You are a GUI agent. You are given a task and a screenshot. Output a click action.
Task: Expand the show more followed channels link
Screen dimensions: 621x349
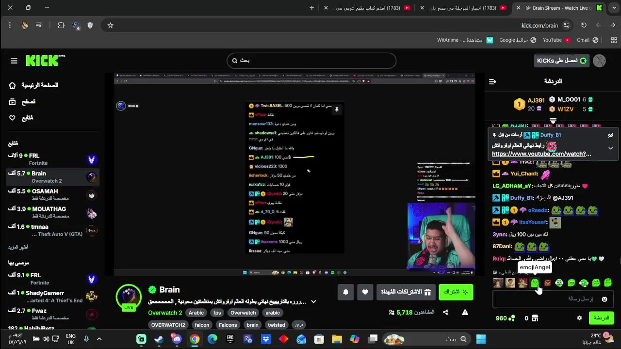(x=18, y=247)
